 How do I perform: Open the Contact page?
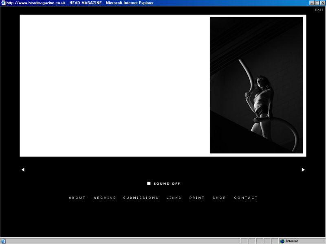click(x=246, y=198)
